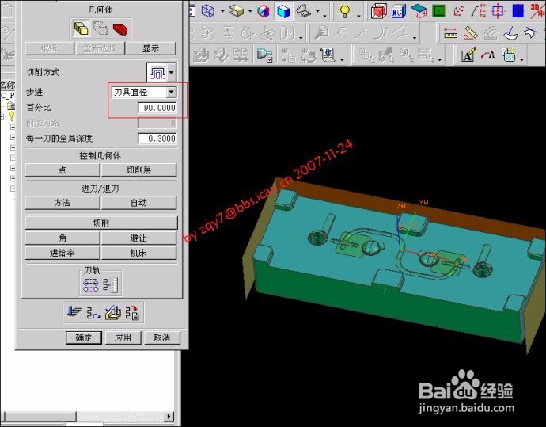Screen dimensions: 546x427
Task: Click the 方法 engage method button
Action: coord(63,203)
